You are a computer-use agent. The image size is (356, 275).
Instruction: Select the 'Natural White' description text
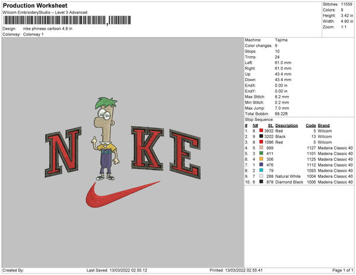point(288,177)
